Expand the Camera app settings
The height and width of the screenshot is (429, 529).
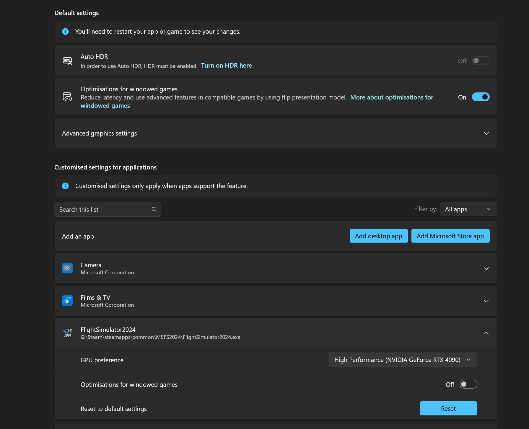(486, 268)
